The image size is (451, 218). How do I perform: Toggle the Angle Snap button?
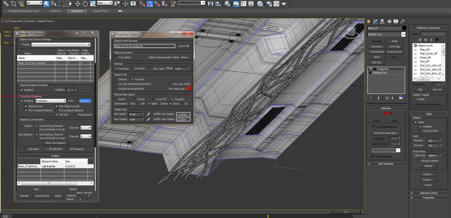click(150, 3)
